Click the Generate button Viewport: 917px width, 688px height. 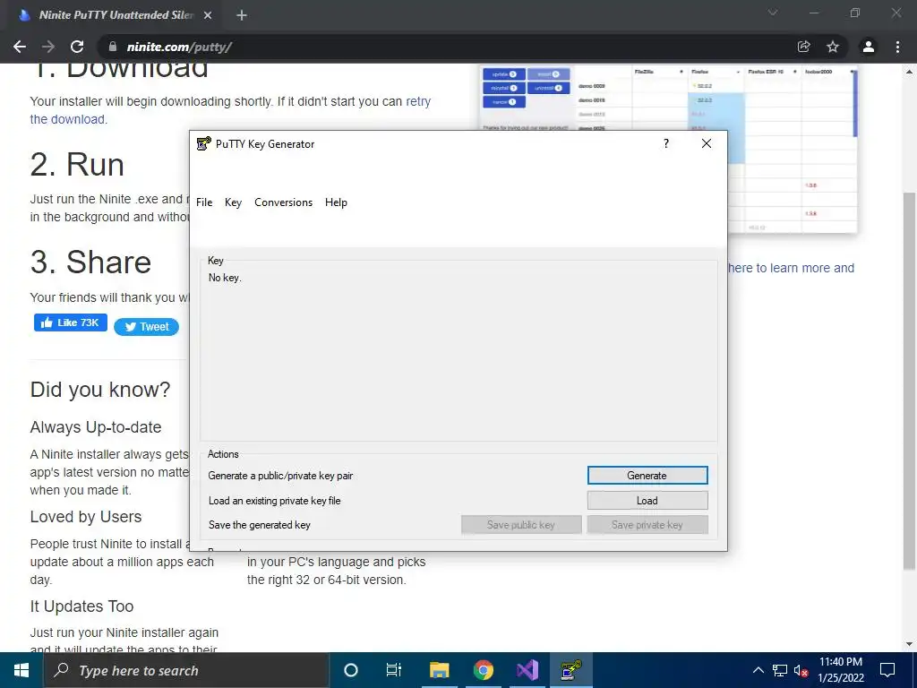[647, 476]
